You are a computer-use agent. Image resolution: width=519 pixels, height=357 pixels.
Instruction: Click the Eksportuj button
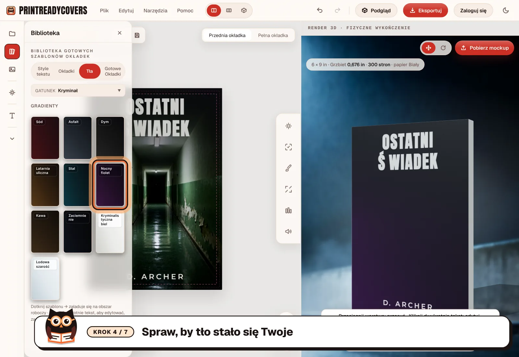(x=426, y=10)
